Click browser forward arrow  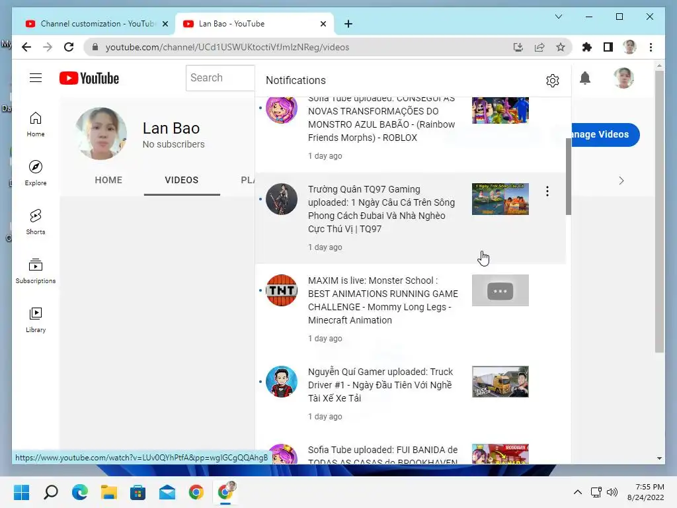tap(48, 47)
